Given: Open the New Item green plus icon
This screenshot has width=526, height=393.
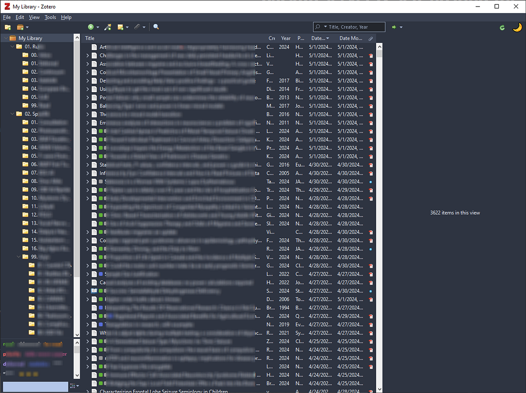Looking at the screenshot, I should [x=91, y=27].
